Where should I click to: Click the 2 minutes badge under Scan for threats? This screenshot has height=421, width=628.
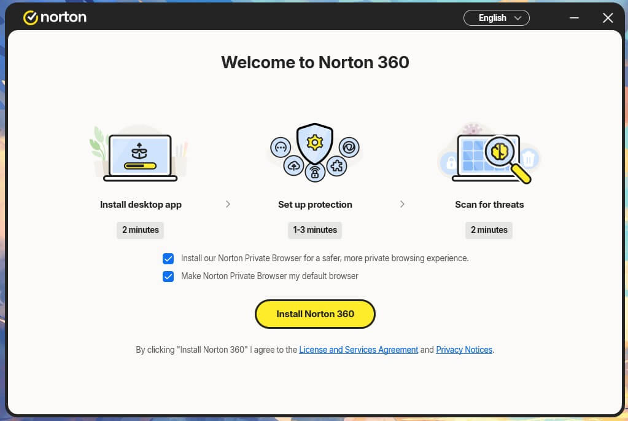(x=489, y=230)
